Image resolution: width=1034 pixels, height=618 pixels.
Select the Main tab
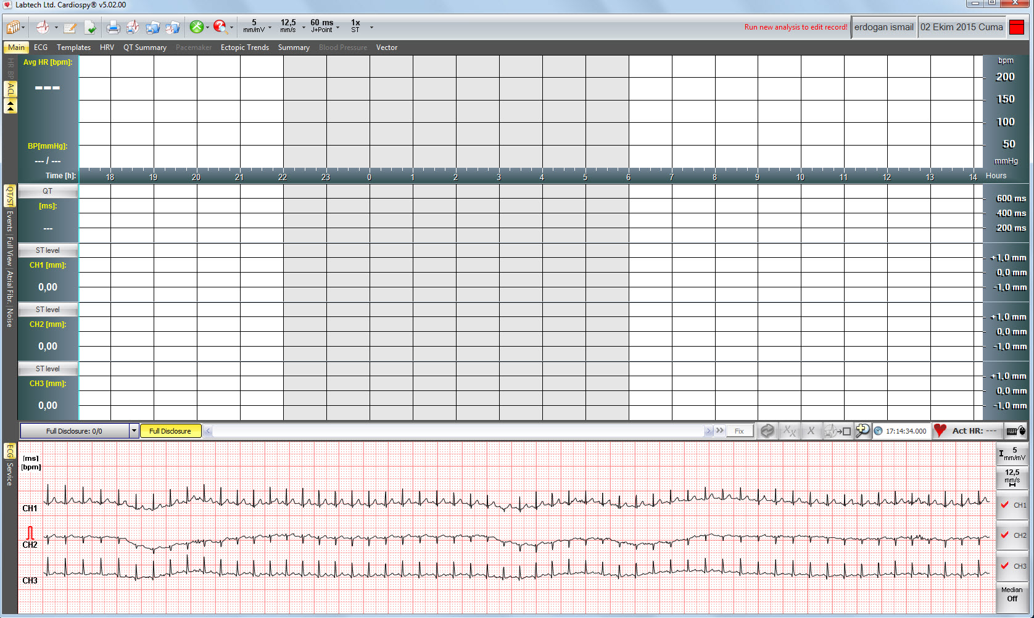tap(16, 47)
